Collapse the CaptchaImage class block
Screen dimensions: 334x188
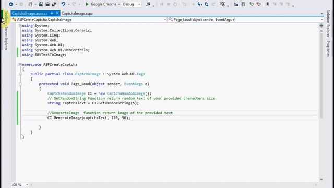(20, 74)
